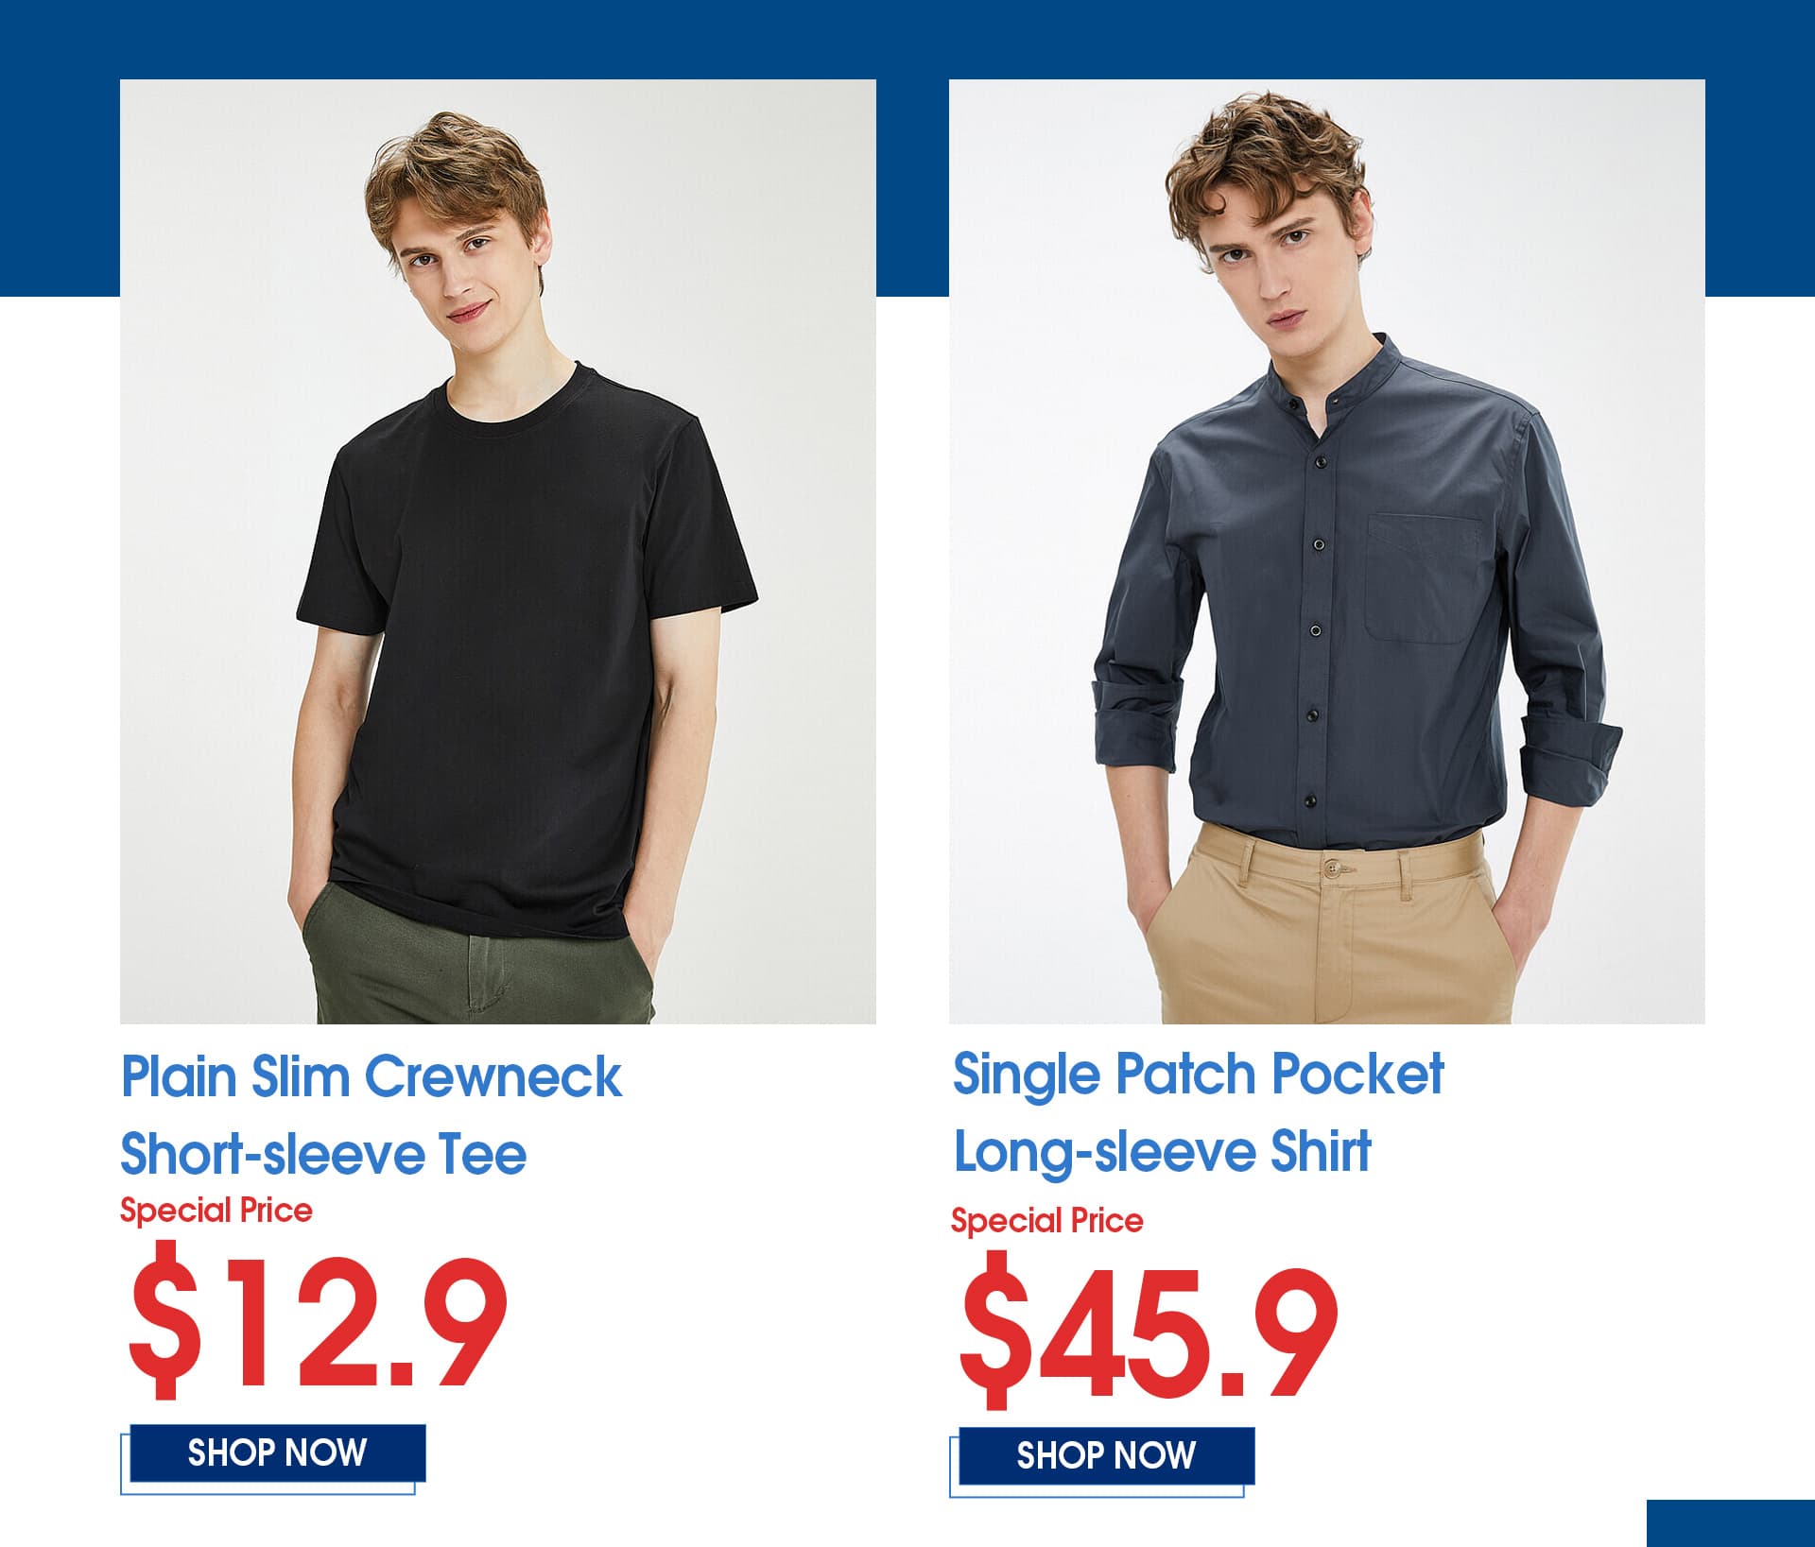The image size is (1815, 1547).
Task: Click SHOP NOW under the $45.9 price
Action: (x=1106, y=1455)
